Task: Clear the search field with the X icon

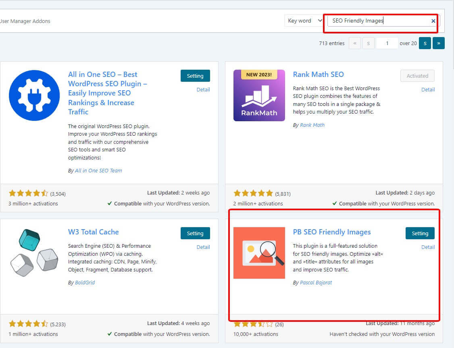Action: 433,21
